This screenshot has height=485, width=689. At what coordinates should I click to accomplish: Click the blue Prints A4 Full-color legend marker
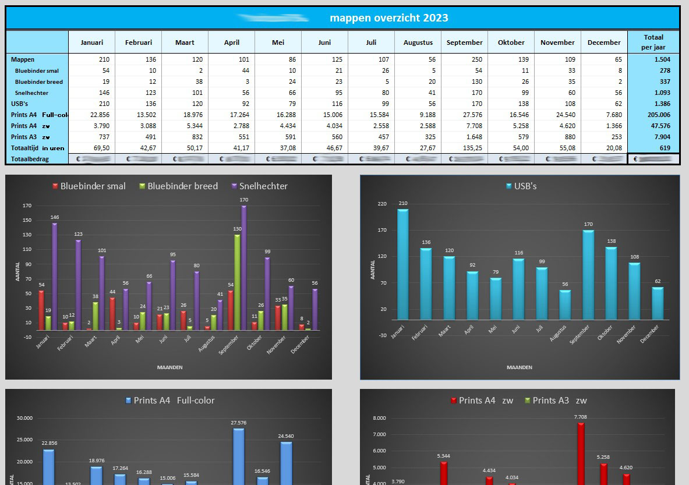click(x=128, y=401)
